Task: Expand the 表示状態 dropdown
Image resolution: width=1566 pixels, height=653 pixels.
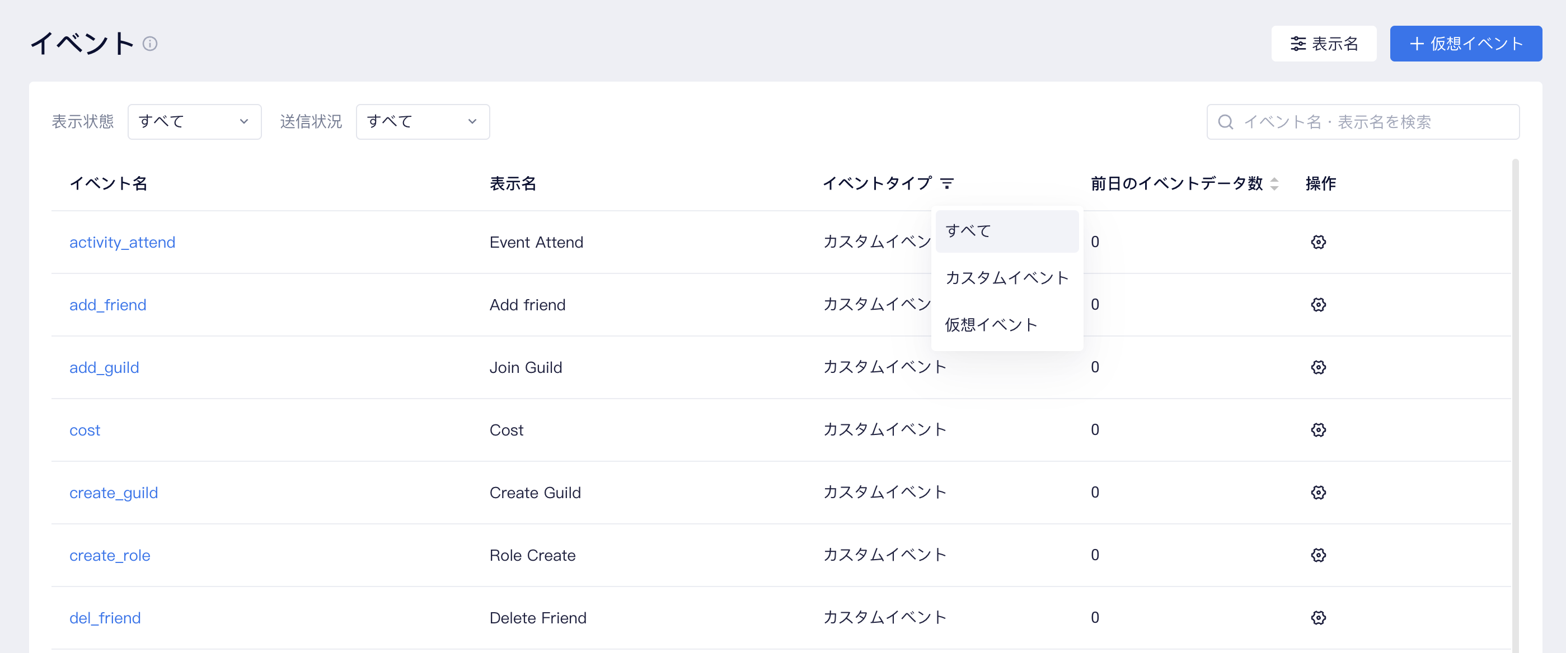Action: (x=195, y=121)
